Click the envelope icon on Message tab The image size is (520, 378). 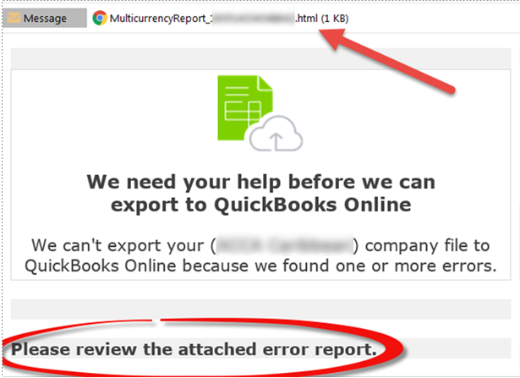[x=14, y=18]
